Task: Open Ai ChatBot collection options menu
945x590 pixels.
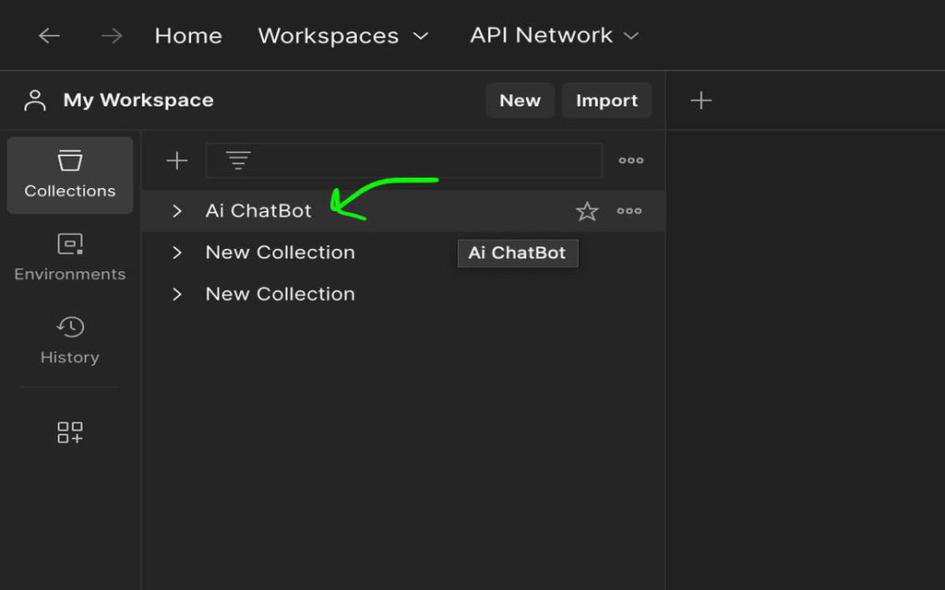Action: coord(629,211)
